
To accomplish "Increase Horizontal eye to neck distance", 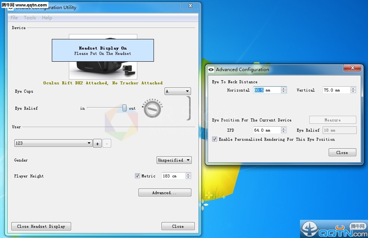I will [x=284, y=89].
